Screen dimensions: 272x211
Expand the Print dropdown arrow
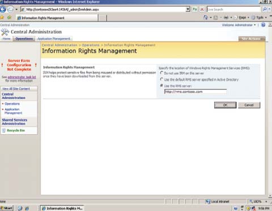click(x=231, y=18)
